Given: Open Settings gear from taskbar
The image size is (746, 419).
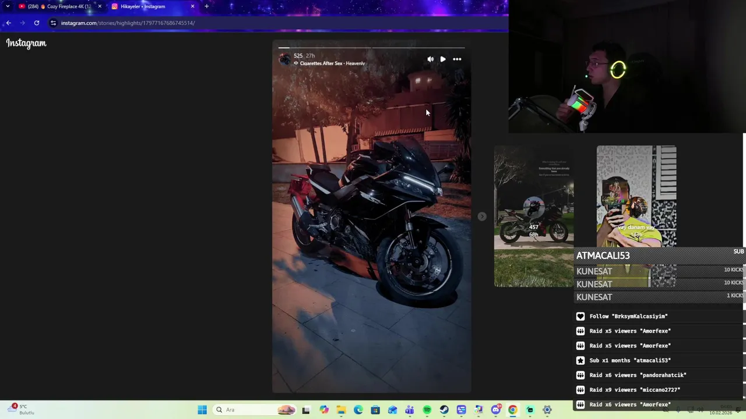Looking at the screenshot, I should (547, 410).
